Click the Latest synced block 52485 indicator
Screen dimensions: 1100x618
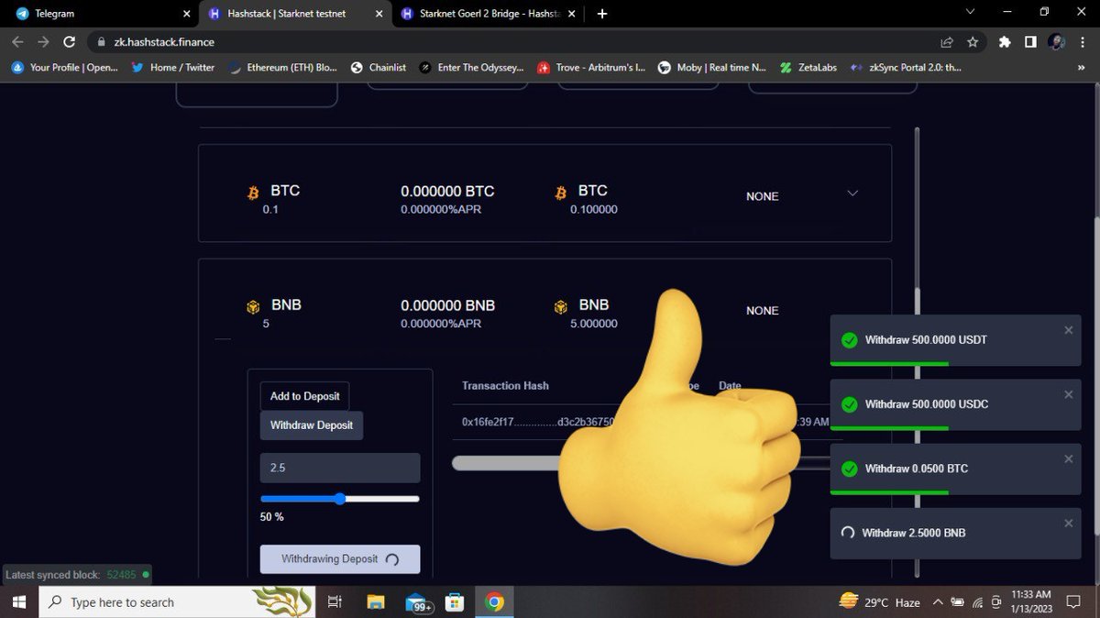77,575
